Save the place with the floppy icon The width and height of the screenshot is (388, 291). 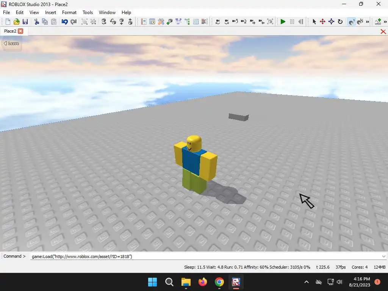click(25, 22)
